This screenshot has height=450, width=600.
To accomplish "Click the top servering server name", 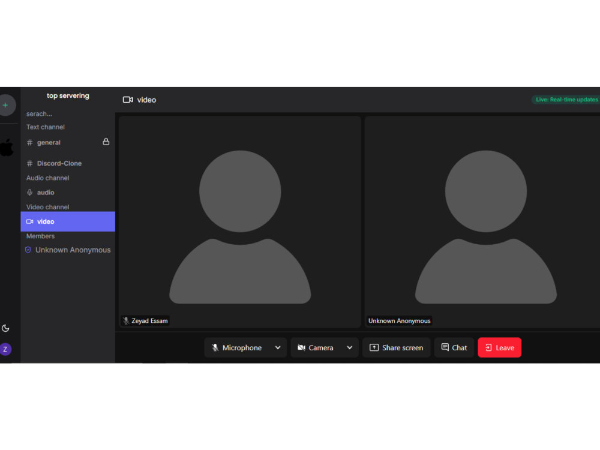I will 68,95.
